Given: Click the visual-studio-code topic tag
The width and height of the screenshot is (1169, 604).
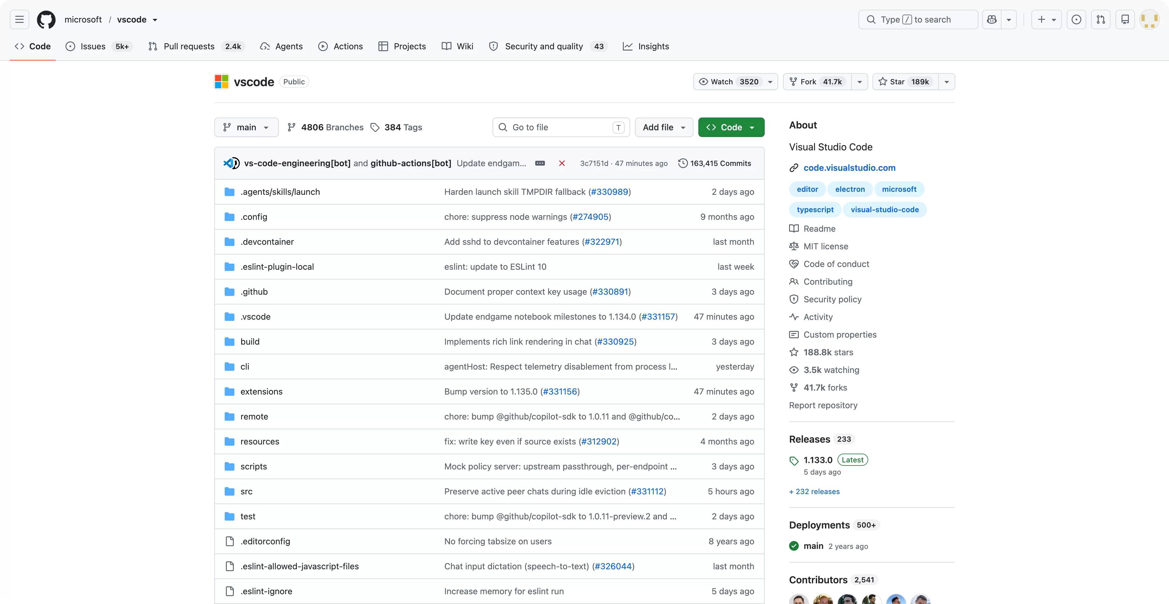Looking at the screenshot, I should tap(884, 210).
